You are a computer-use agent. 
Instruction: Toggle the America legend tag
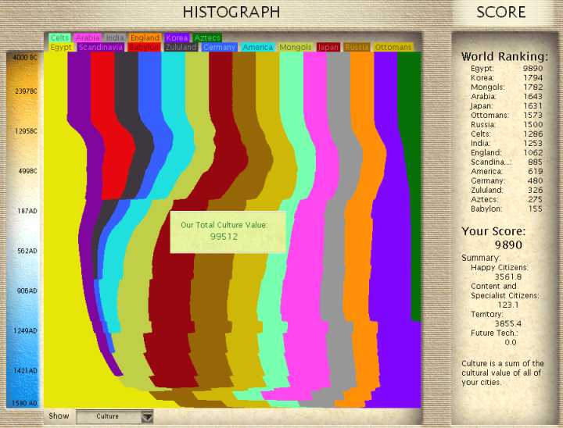[258, 47]
